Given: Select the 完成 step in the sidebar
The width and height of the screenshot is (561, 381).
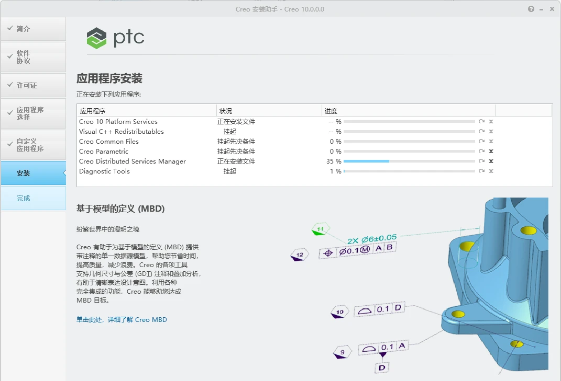Looking at the screenshot, I should (25, 198).
